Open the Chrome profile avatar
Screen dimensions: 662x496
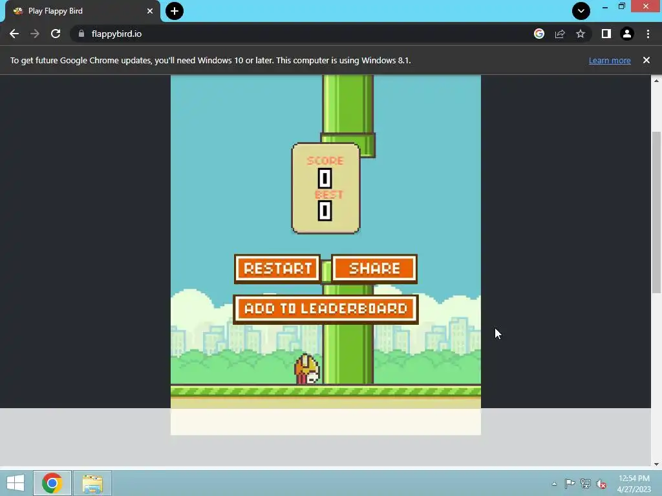627,34
